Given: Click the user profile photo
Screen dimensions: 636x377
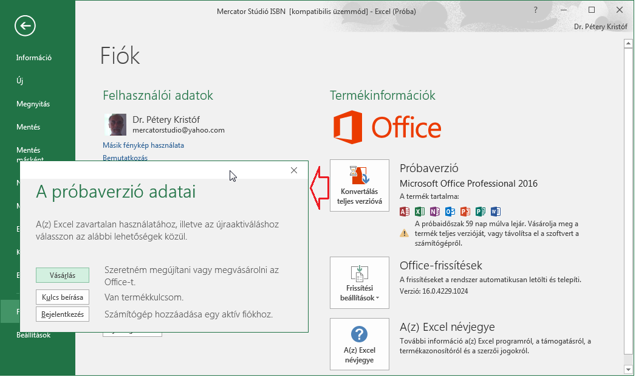Looking at the screenshot, I should point(115,124).
